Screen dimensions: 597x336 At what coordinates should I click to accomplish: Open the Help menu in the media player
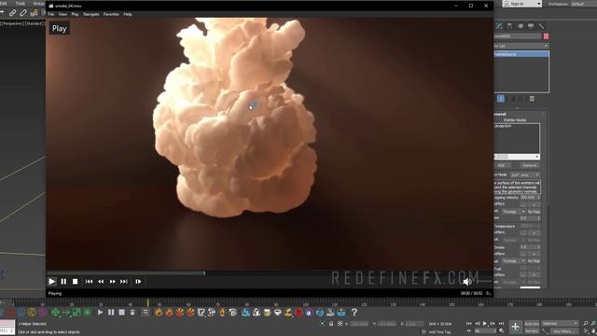pos(128,14)
